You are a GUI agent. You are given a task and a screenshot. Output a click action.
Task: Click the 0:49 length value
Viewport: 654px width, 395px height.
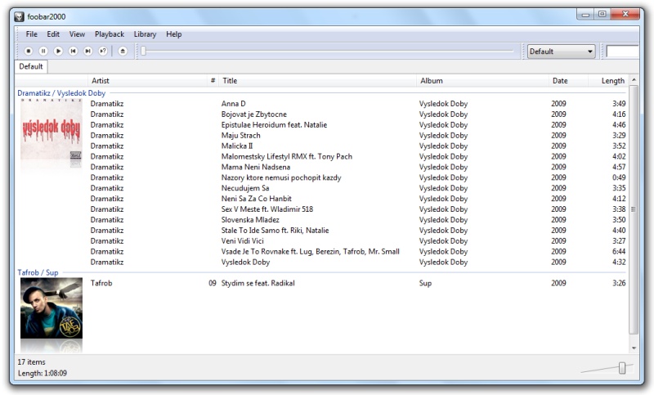[x=619, y=177]
